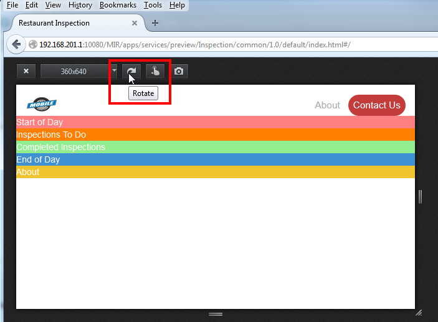Open the File menu
Screen dimensions: 438x322
(x=12, y=5)
